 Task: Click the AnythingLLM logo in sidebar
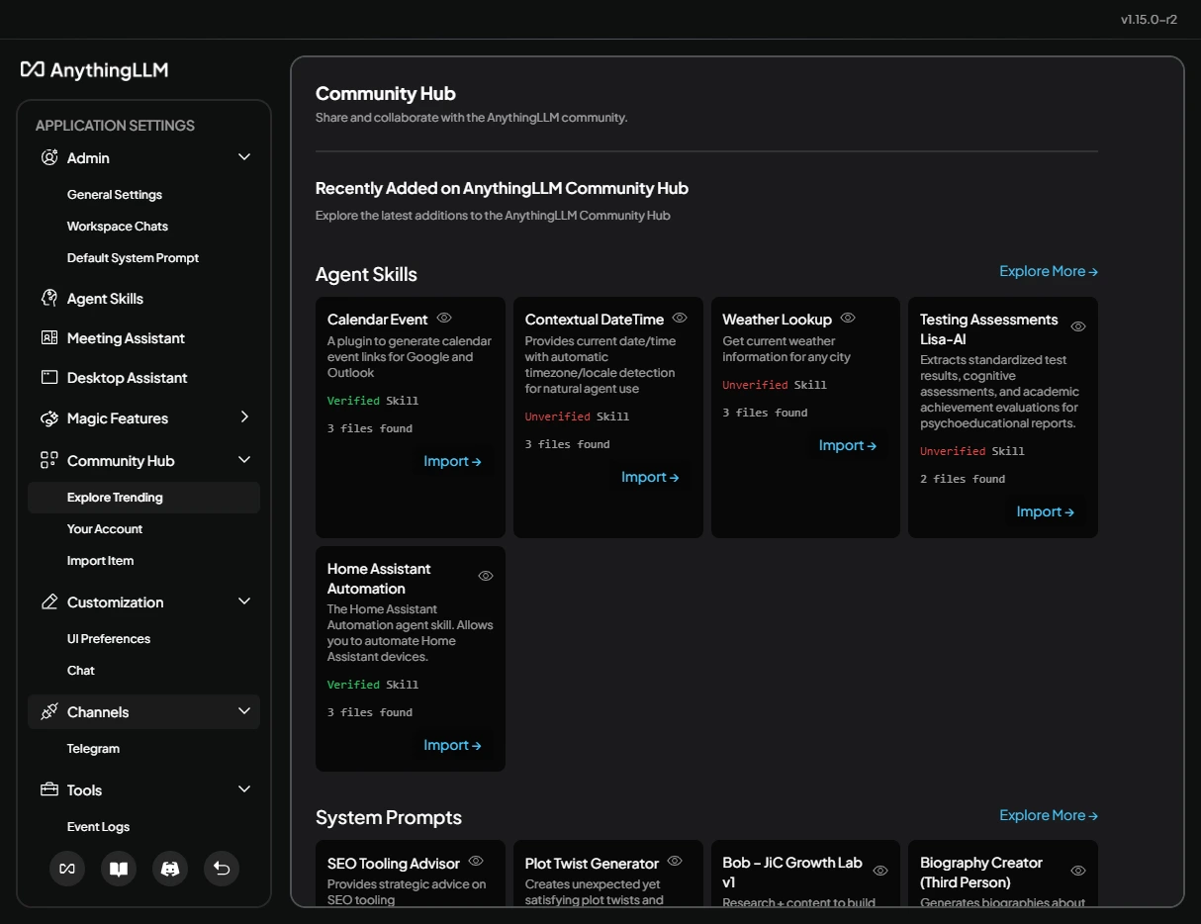click(x=94, y=69)
